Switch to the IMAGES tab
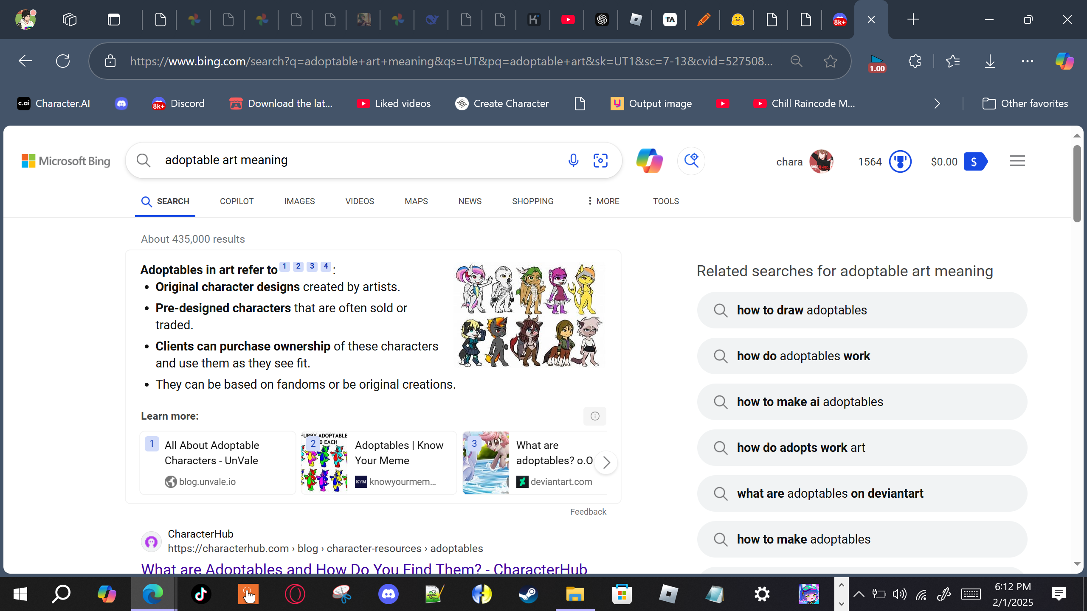 click(x=299, y=201)
